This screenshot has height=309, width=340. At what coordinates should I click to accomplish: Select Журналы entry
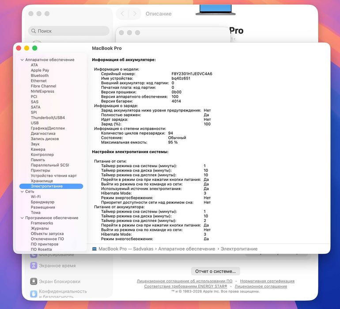pos(40,228)
